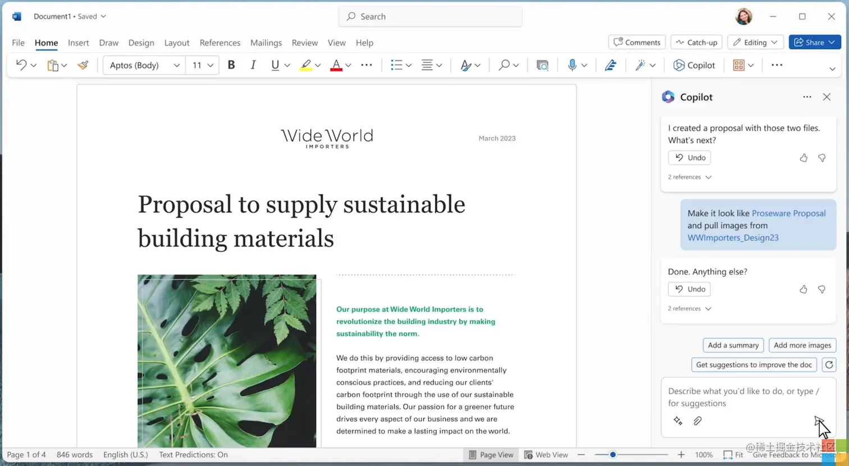Expand font color dropdown arrow
849x466 pixels.
pyautogui.click(x=348, y=66)
